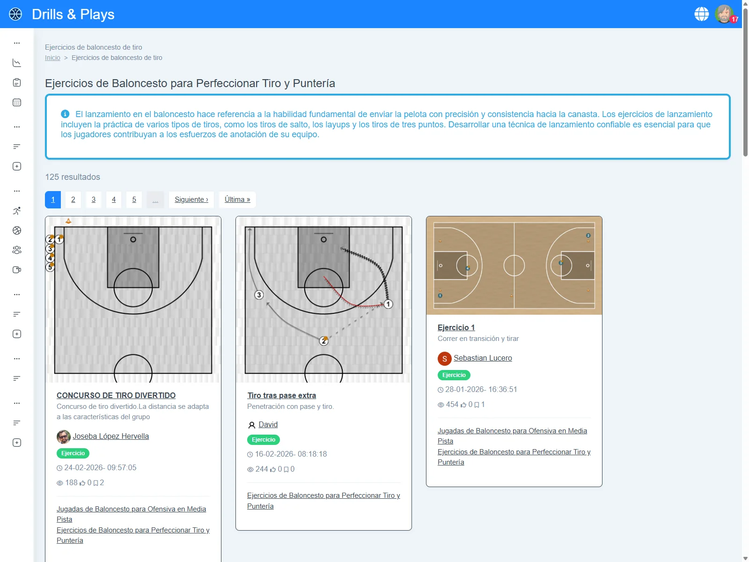Open the top ellipsis menu in the sidebar
749x562 pixels.
click(x=17, y=43)
